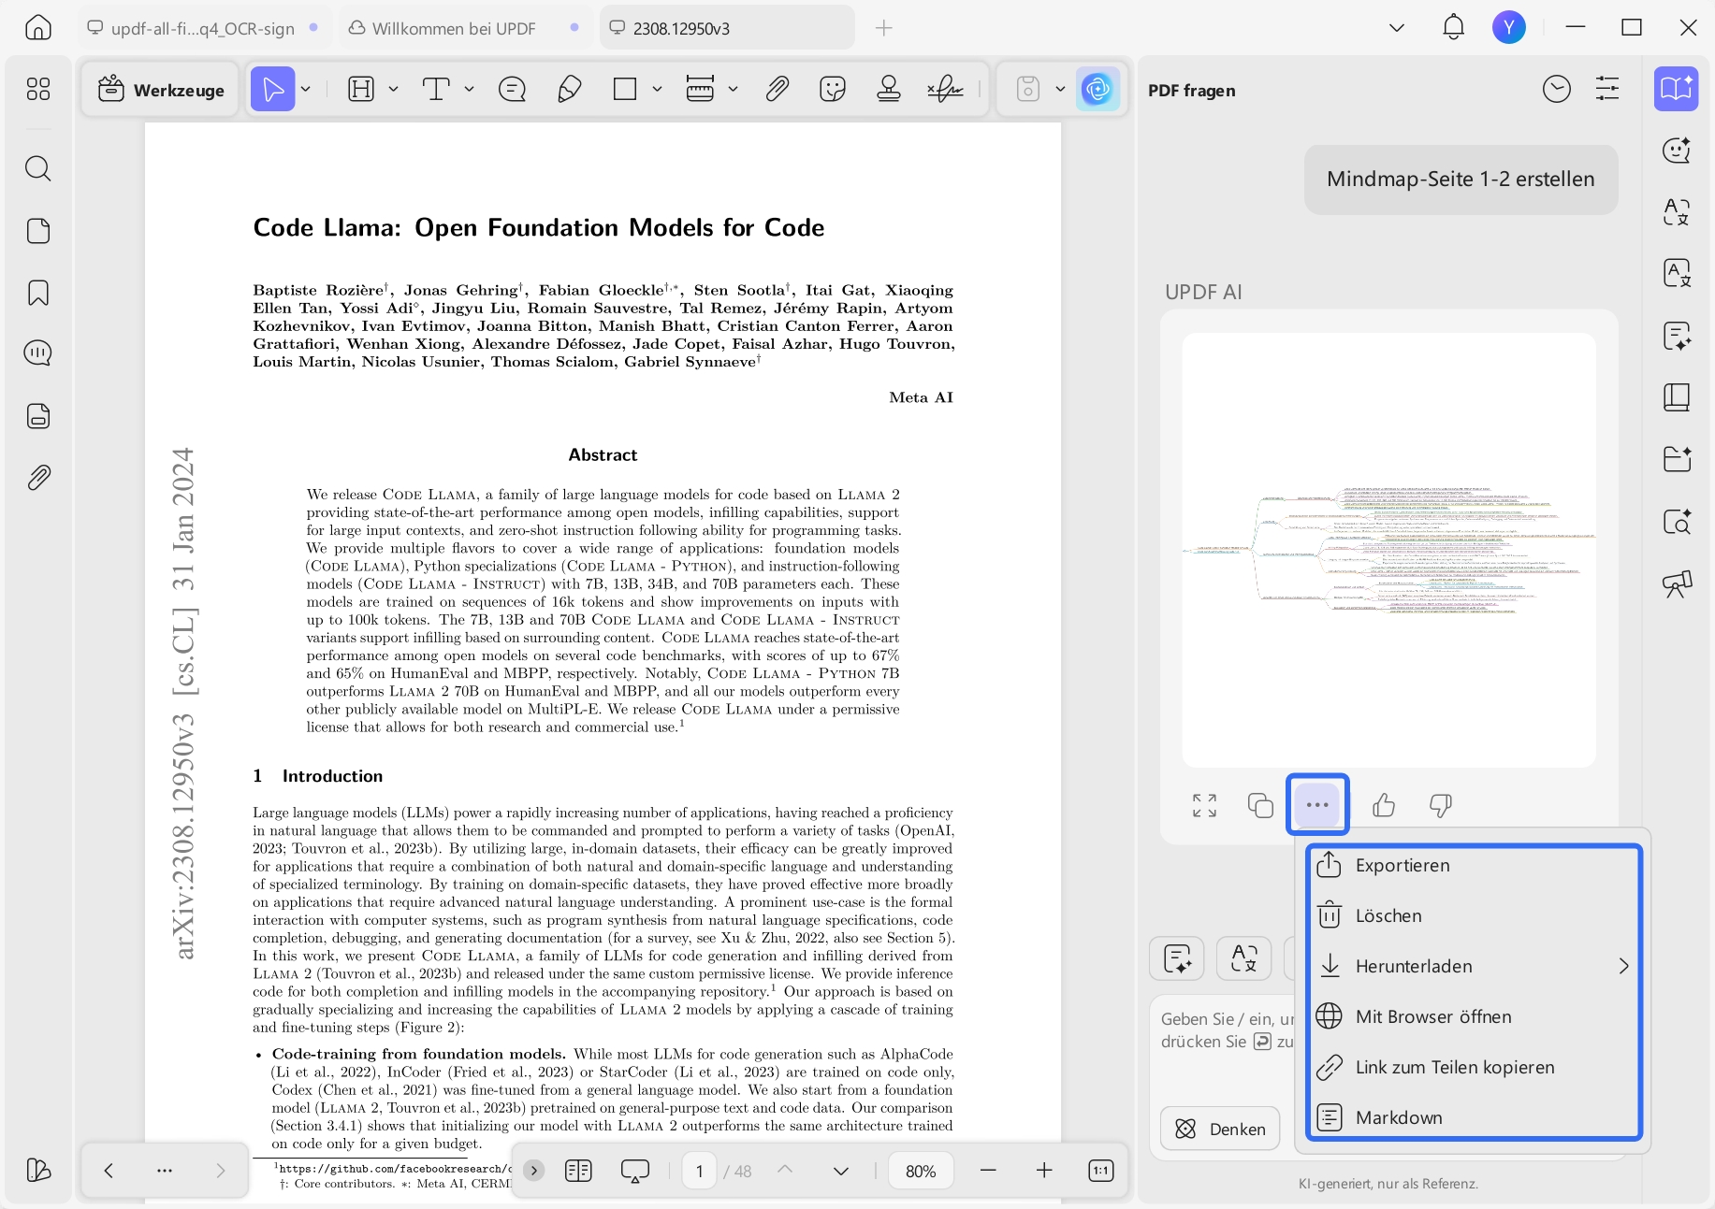This screenshot has width=1715, height=1209.
Task: Zoom in with the plus button
Action: click(1044, 1171)
